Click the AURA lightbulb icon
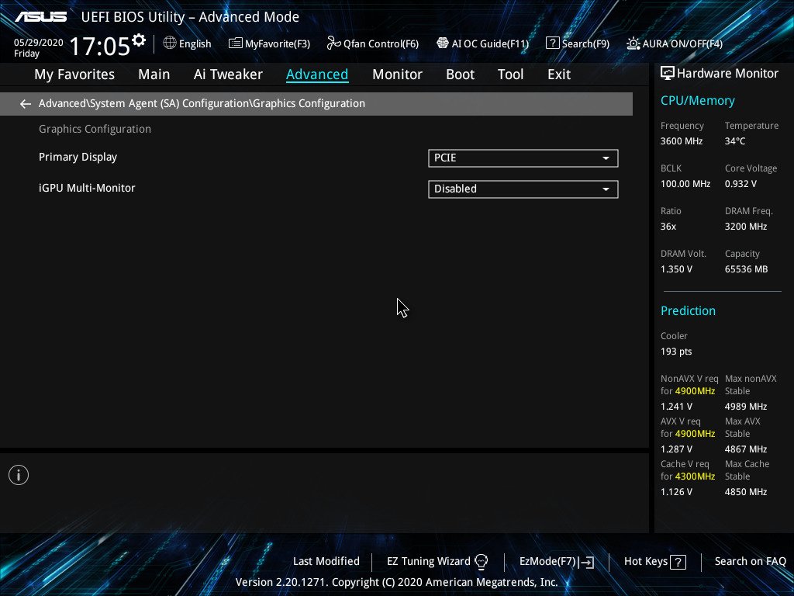Image resolution: width=794 pixels, height=596 pixels. tap(633, 43)
